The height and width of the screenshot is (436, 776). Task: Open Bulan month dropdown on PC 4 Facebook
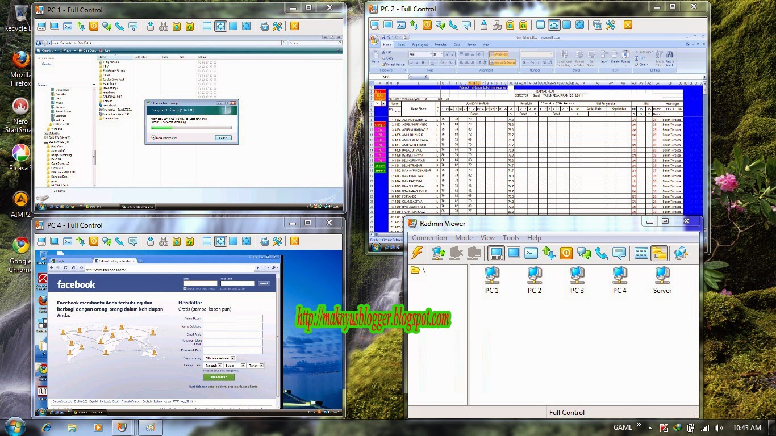tap(235, 366)
